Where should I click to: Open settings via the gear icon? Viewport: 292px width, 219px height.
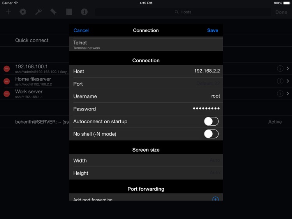tap(23, 12)
